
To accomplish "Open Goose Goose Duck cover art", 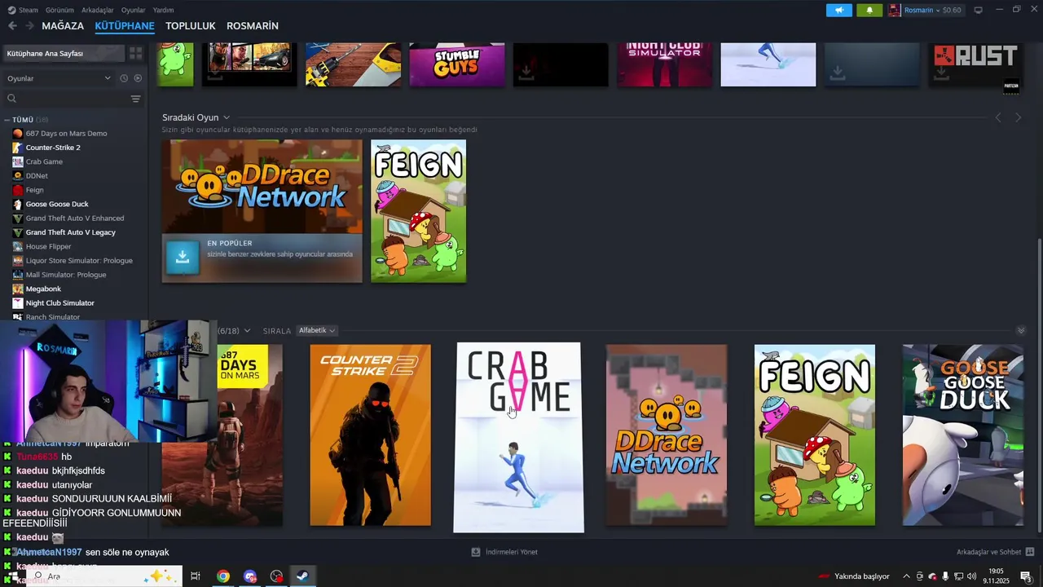I will point(963,435).
